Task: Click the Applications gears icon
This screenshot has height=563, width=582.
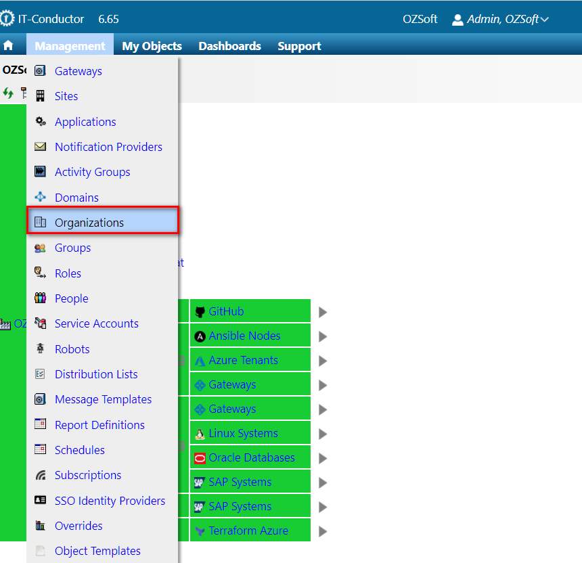Action: [41, 121]
